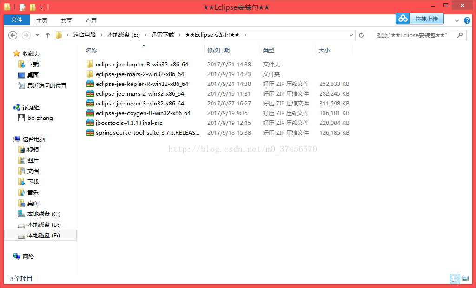Open quick access toolbar customize dropdown
The width and height of the screenshot is (476, 288).
(x=41, y=7)
